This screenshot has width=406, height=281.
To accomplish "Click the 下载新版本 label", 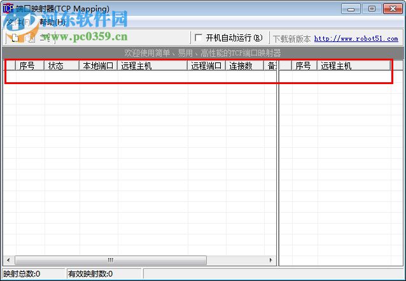I will (291, 39).
